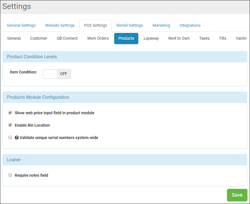The image size is (250, 204).
Task: Select the POS Settings tab
Action: [96, 25]
